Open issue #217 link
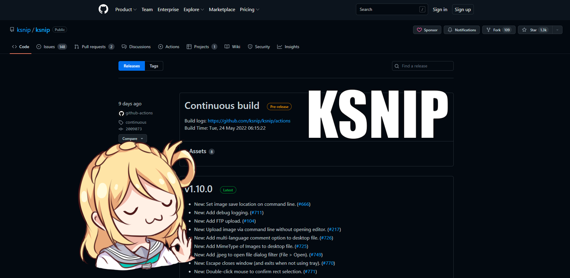Image resolution: width=570 pixels, height=278 pixels. (x=334, y=230)
